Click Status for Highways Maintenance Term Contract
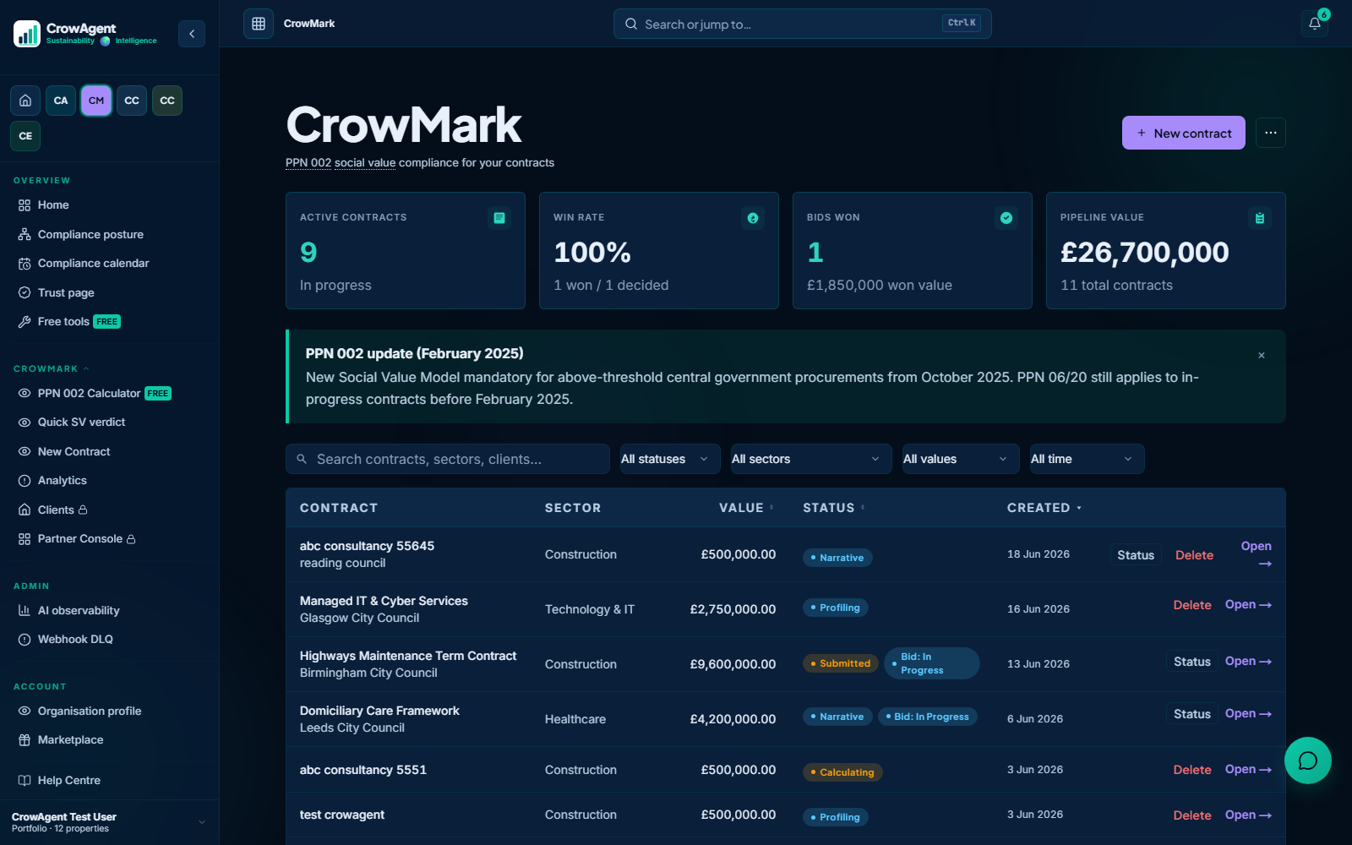The image size is (1352, 845). (x=1191, y=662)
